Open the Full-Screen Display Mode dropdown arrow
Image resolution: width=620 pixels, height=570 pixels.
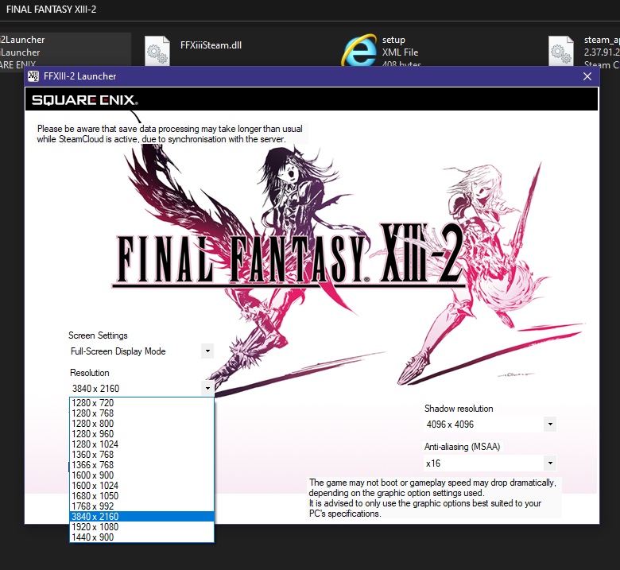(x=207, y=351)
